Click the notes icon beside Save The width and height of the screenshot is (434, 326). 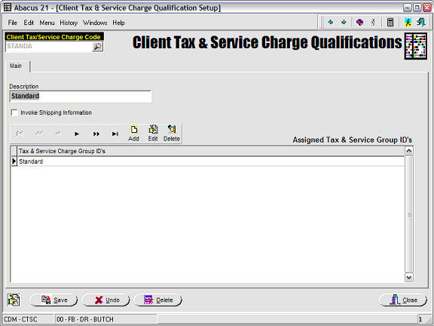[14, 300]
